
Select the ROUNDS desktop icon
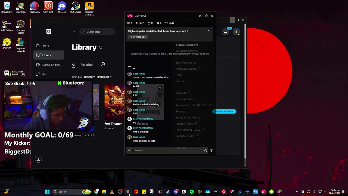[7, 44]
